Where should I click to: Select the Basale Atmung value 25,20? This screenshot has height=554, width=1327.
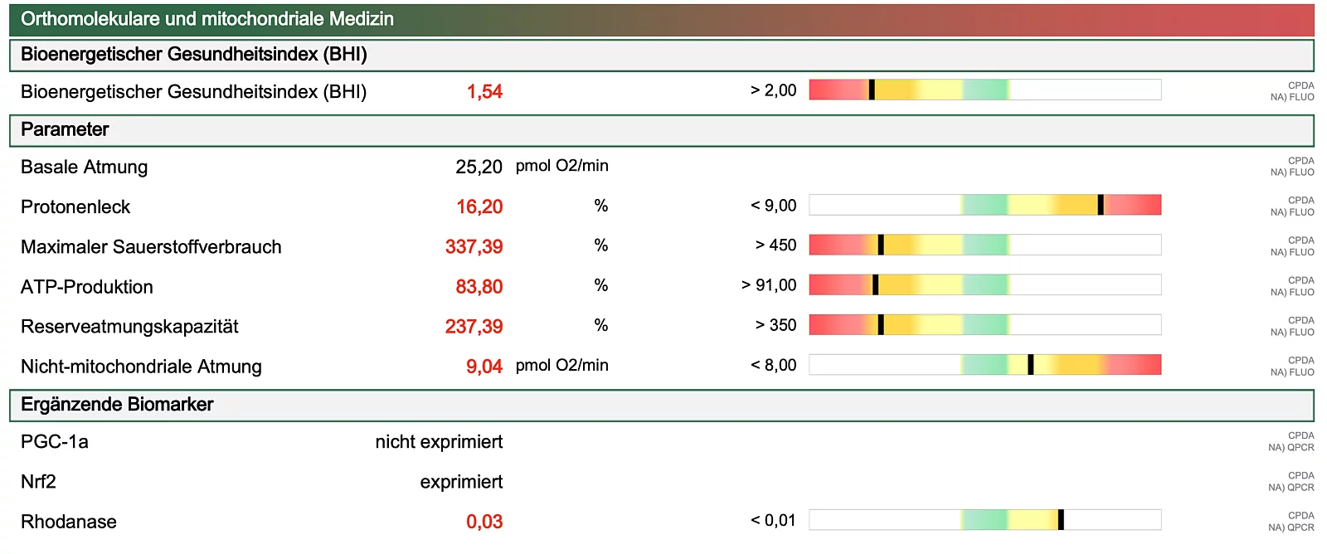coord(479,167)
